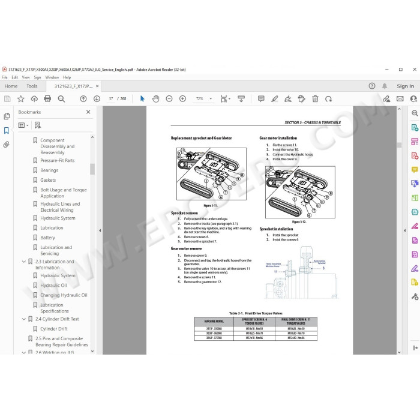The image size is (420, 420).
Task: Collapse the left navigation pane arrow
Action: [x=100, y=230]
